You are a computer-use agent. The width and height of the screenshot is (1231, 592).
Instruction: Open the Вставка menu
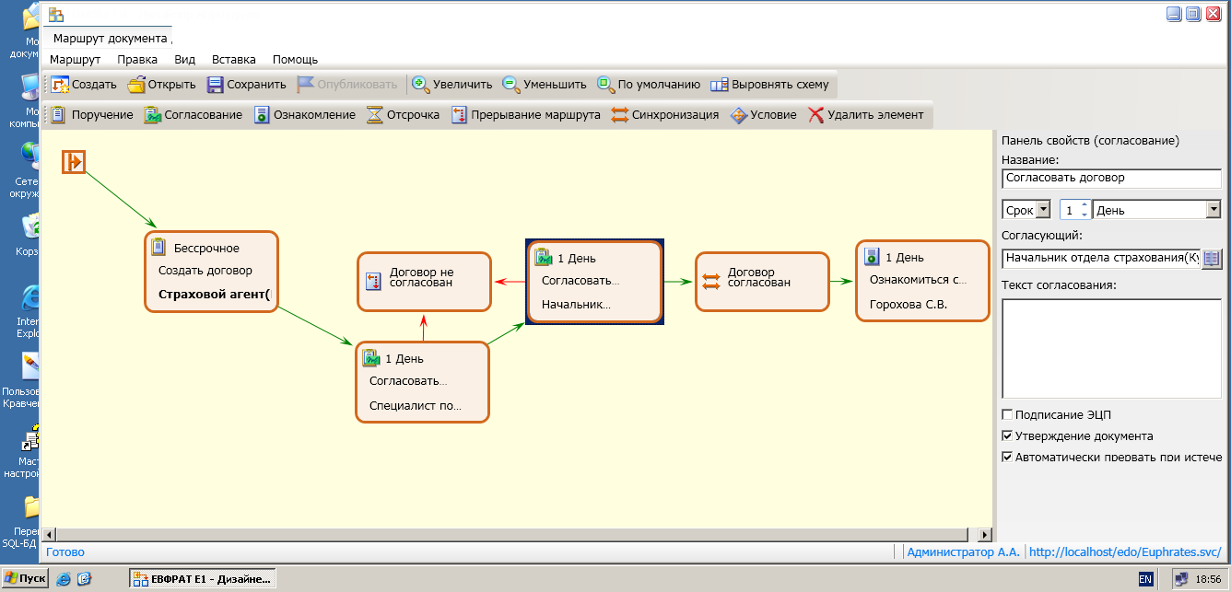[x=234, y=59]
